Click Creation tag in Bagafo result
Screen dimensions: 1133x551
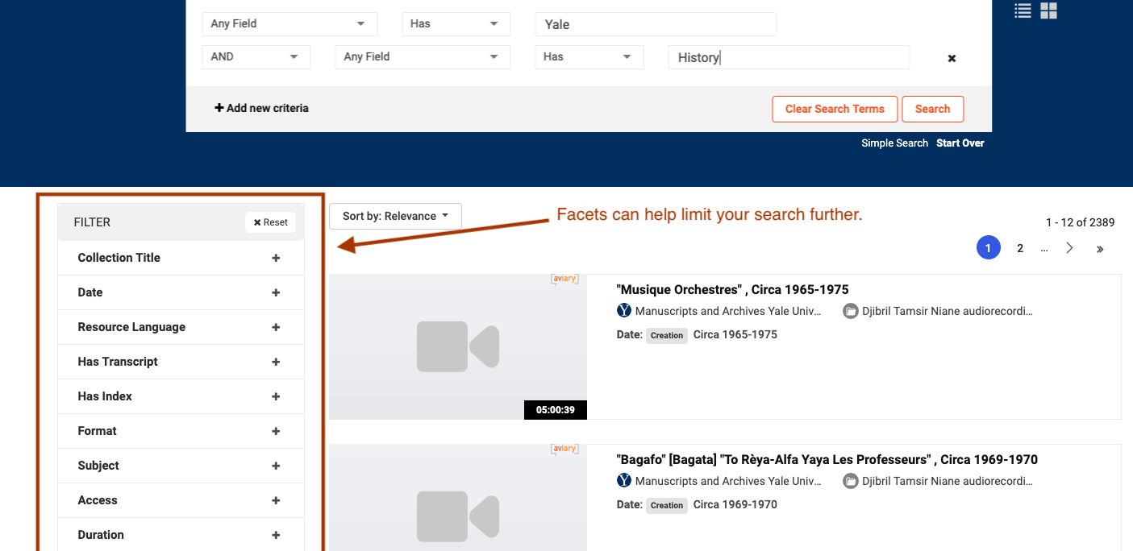pos(667,505)
